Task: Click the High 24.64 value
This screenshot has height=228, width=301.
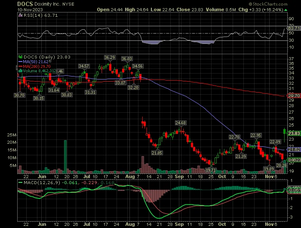Action: (136, 9)
